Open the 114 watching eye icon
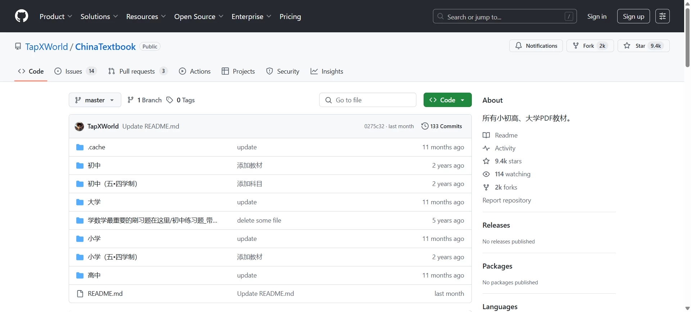691x312 pixels. pyautogui.click(x=486, y=174)
